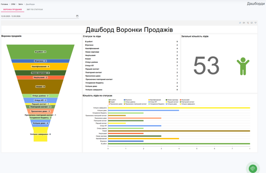Switch to the 'Звіт по статусах' tab
The width and height of the screenshot is (266, 173).
point(35,9)
